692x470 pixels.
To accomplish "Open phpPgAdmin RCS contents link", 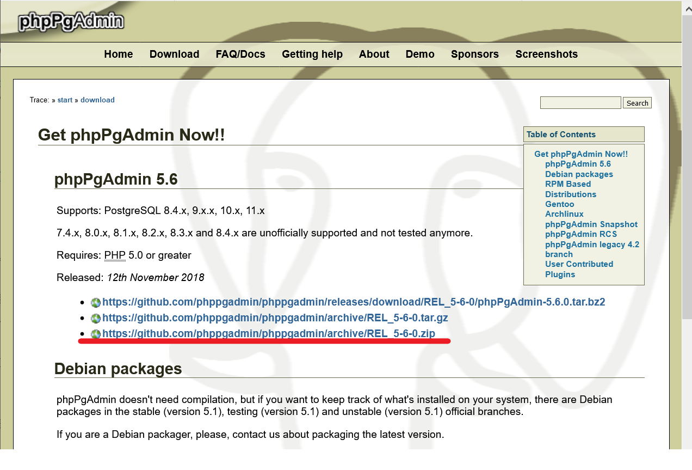I will click(x=581, y=234).
